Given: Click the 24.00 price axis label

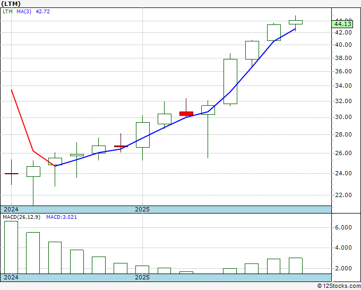Looking at the screenshot, I should tap(343, 173).
